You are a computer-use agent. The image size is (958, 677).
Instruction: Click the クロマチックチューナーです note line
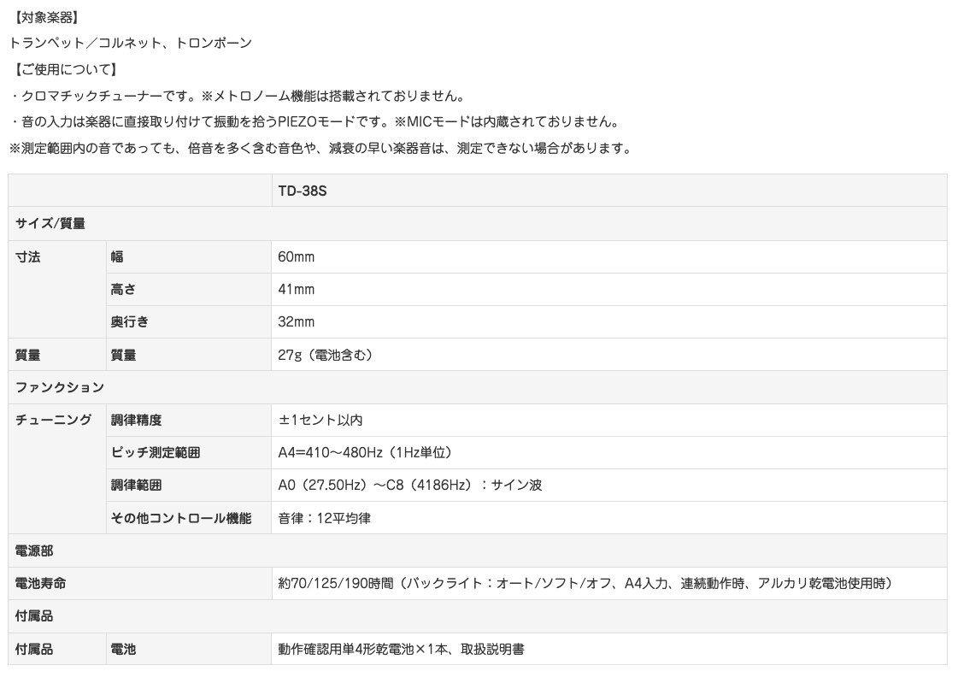tap(239, 96)
